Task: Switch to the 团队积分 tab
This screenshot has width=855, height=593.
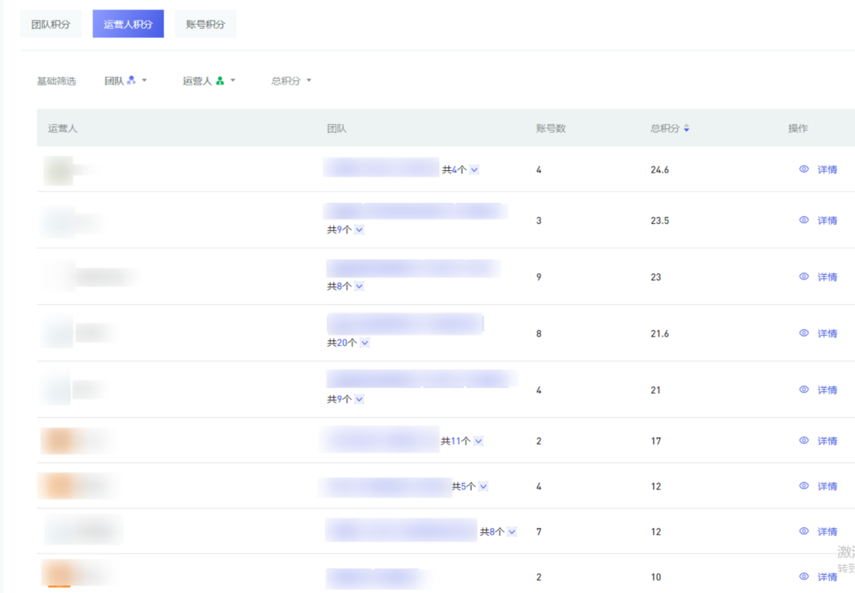Action: (51, 25)
